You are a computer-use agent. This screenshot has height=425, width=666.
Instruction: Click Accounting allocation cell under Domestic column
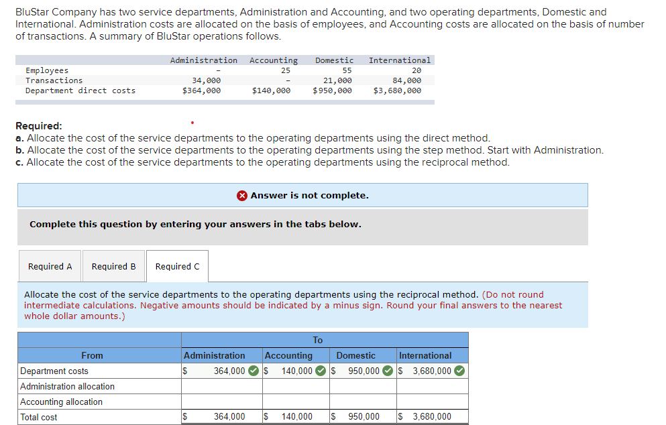tap(363, 402)
